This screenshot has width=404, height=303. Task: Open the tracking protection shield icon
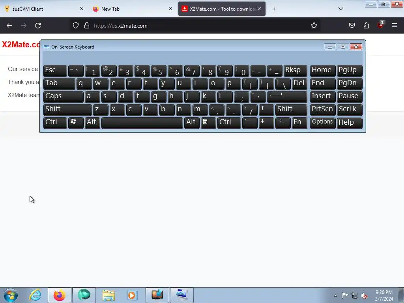coord(75,26)
